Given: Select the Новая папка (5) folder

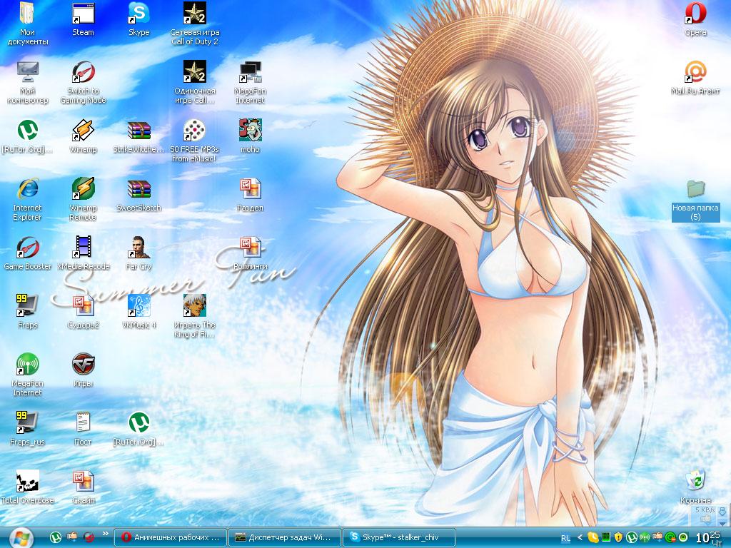Looking at the screenshot, I should click(695, 191).
